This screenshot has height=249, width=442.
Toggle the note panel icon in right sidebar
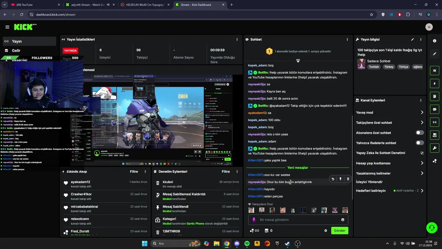click(434, 96)
